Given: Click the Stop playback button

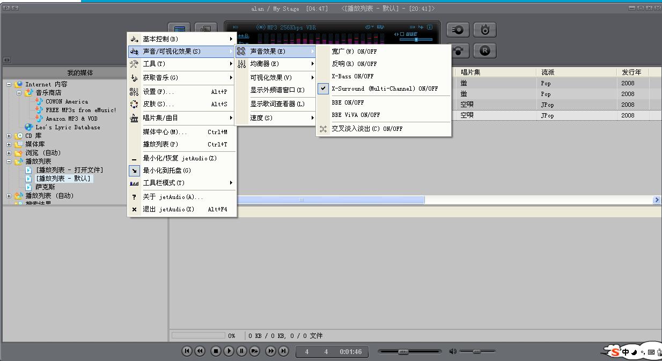Looking at the screenshot, I should pos(216,351).
